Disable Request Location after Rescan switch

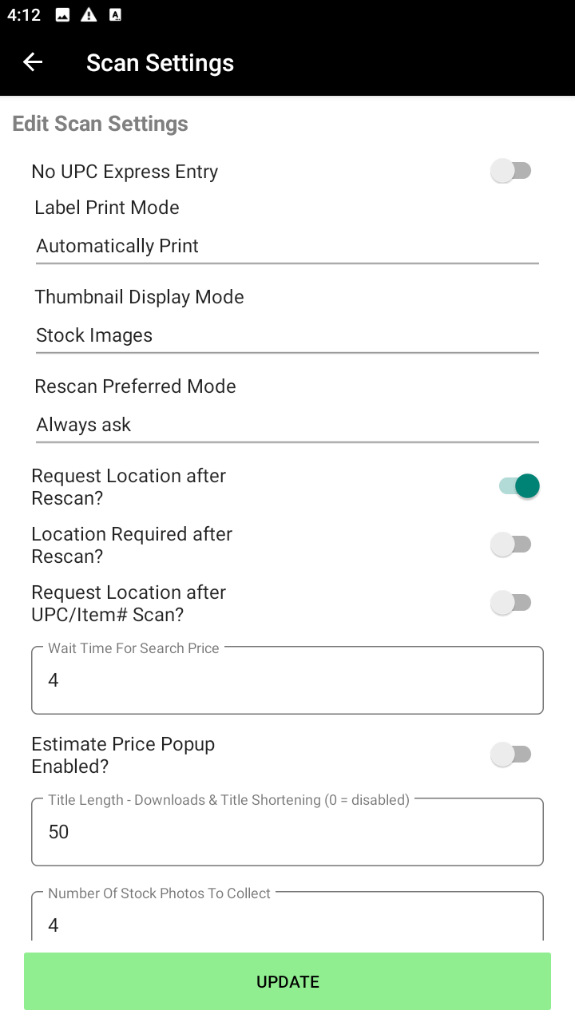coord(519,486)
